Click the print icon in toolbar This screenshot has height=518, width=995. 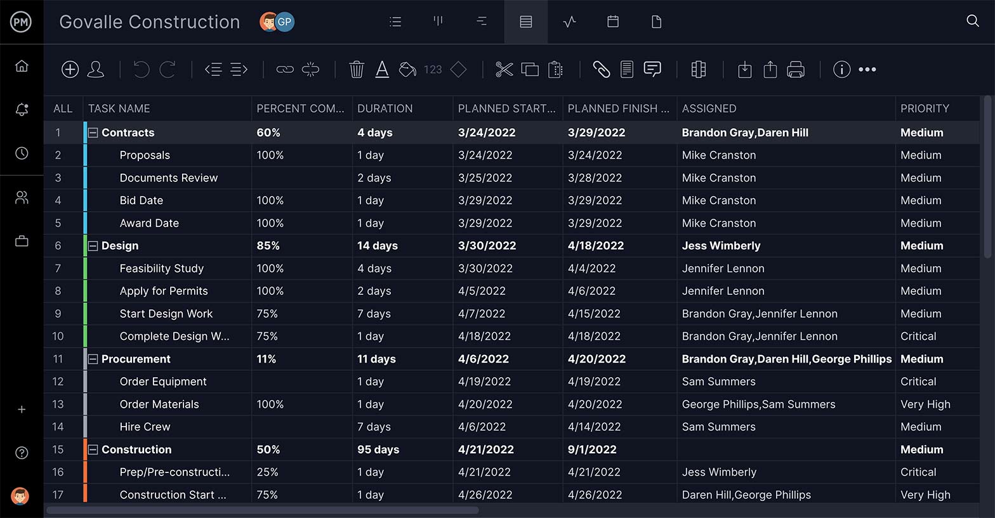795,70
